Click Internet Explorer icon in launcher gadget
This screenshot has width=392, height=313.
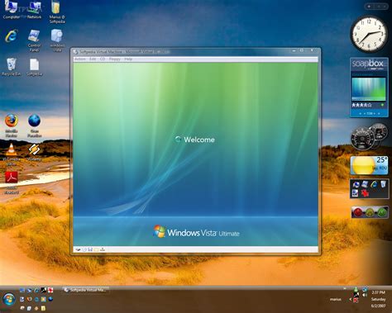tap(374, 184)
